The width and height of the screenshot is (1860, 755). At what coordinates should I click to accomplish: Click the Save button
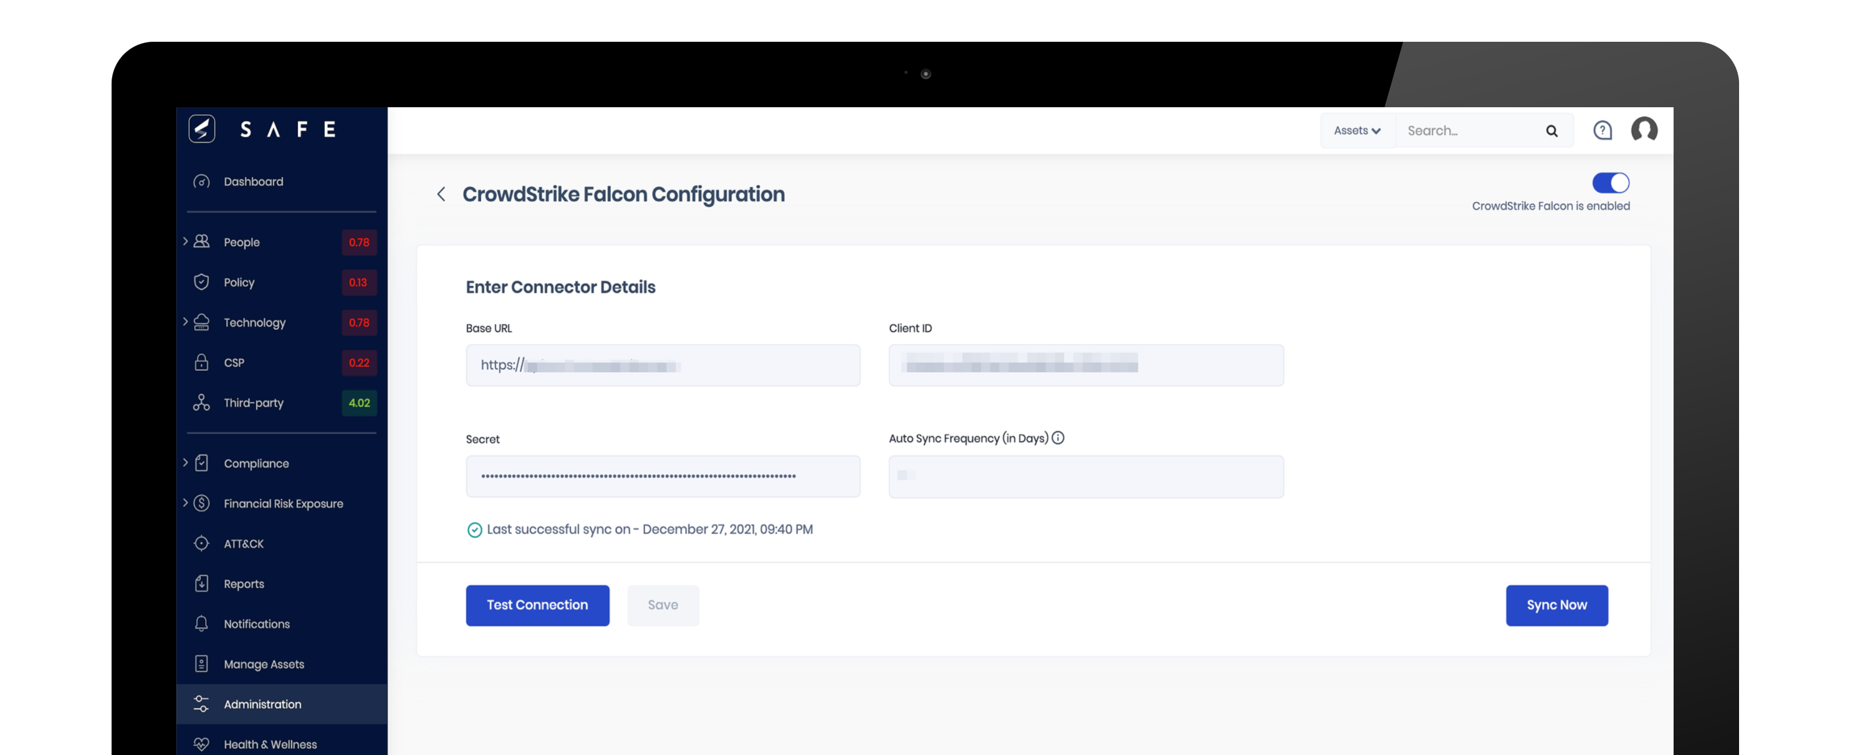(663, 605)
